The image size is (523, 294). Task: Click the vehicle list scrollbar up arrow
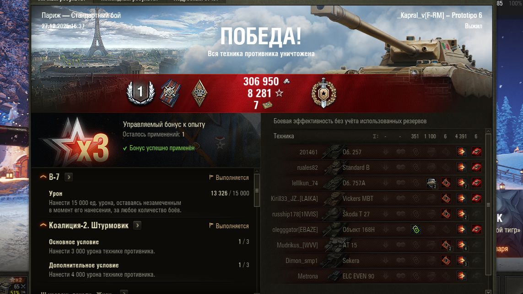pos(488,131)
